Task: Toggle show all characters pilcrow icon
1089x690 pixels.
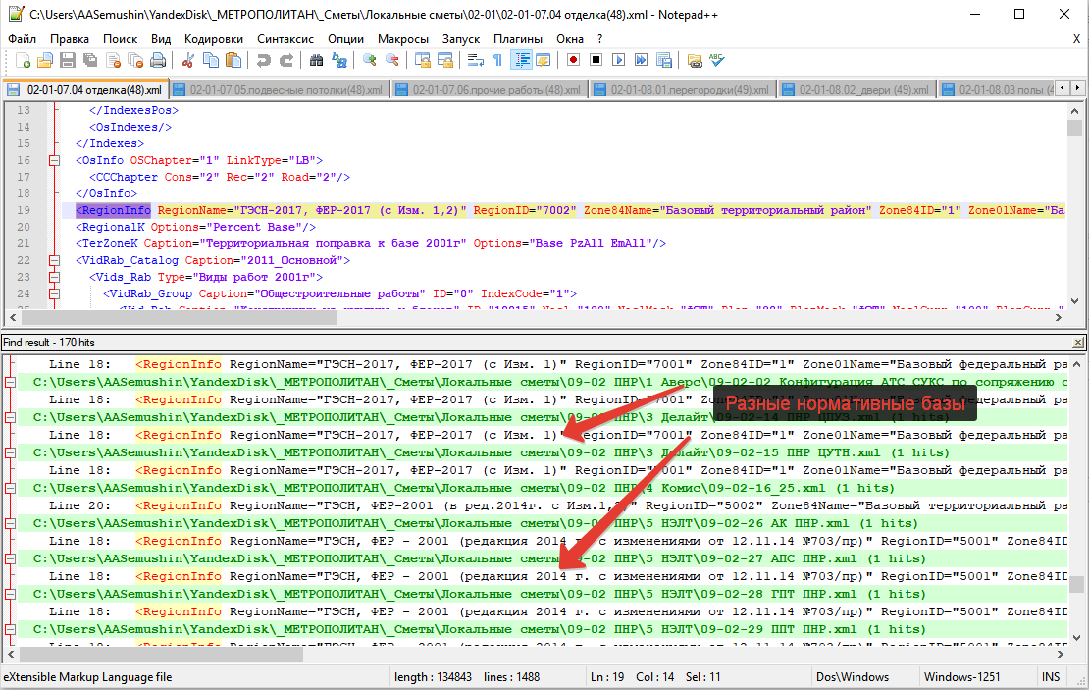Action: click(497, 61)
